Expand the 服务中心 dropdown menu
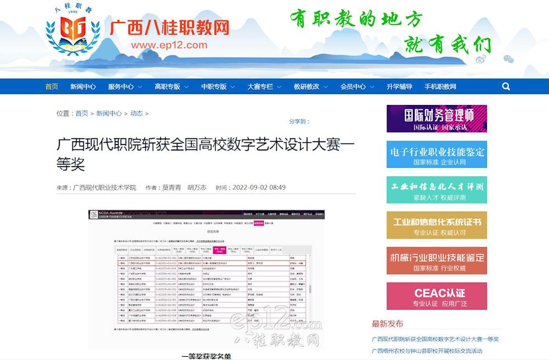Viewport: 549px width, 360px height. point(125,86)
